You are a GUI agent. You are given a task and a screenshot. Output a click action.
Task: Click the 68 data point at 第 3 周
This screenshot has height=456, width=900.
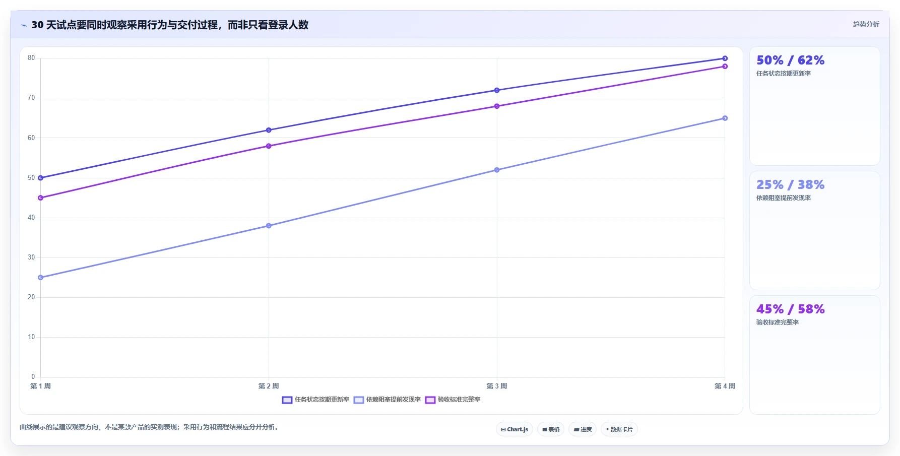click(497, 106)
